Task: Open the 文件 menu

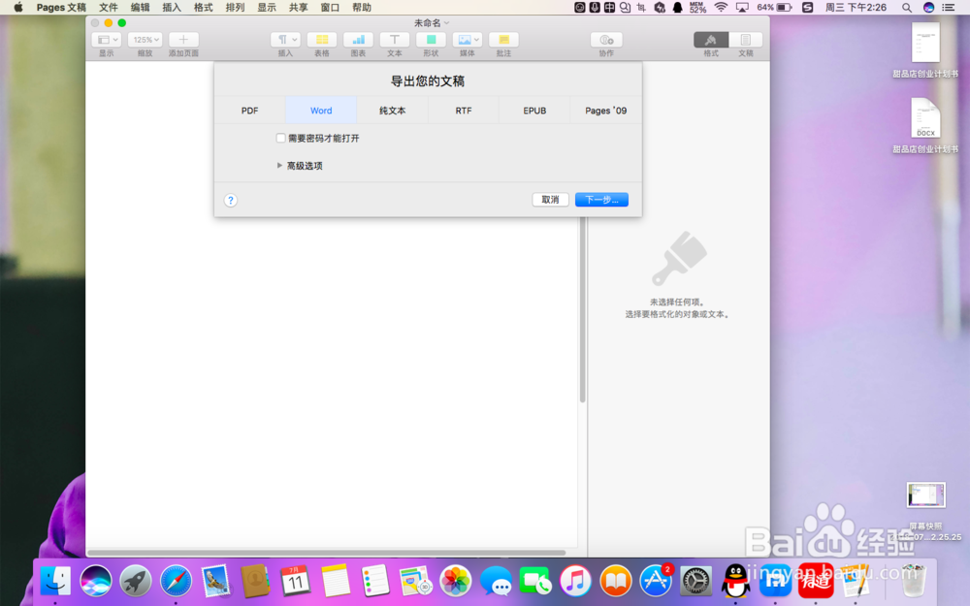Action: tap(109, 8)
